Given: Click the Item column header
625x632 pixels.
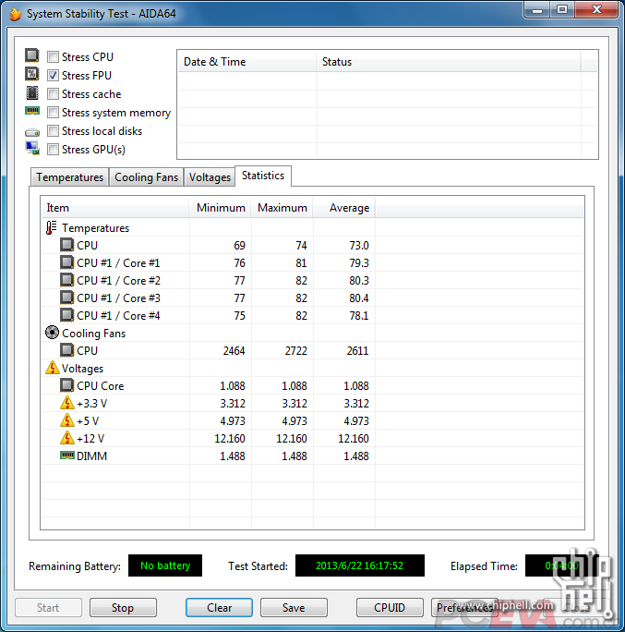Looking at the screenshot, I should pyautogui.click(x=115, y=208).
